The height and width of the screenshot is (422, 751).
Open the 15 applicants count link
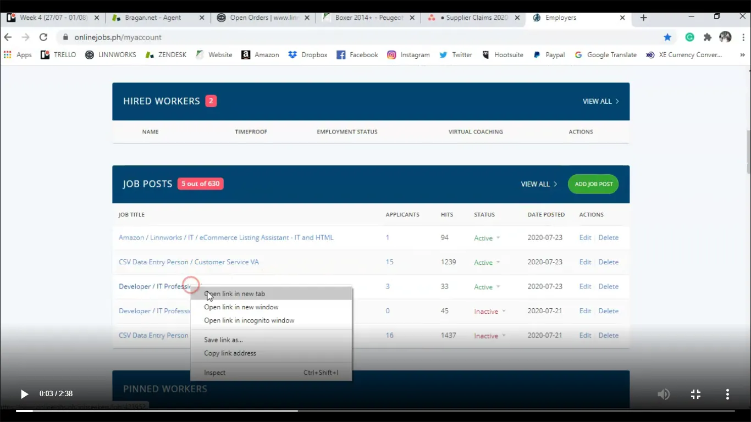click(389, 262)
